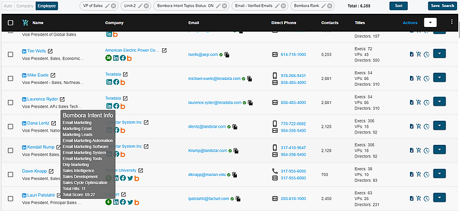
Task: Expand the Dana Lentz row dropdown button
Action: point(439,125)
